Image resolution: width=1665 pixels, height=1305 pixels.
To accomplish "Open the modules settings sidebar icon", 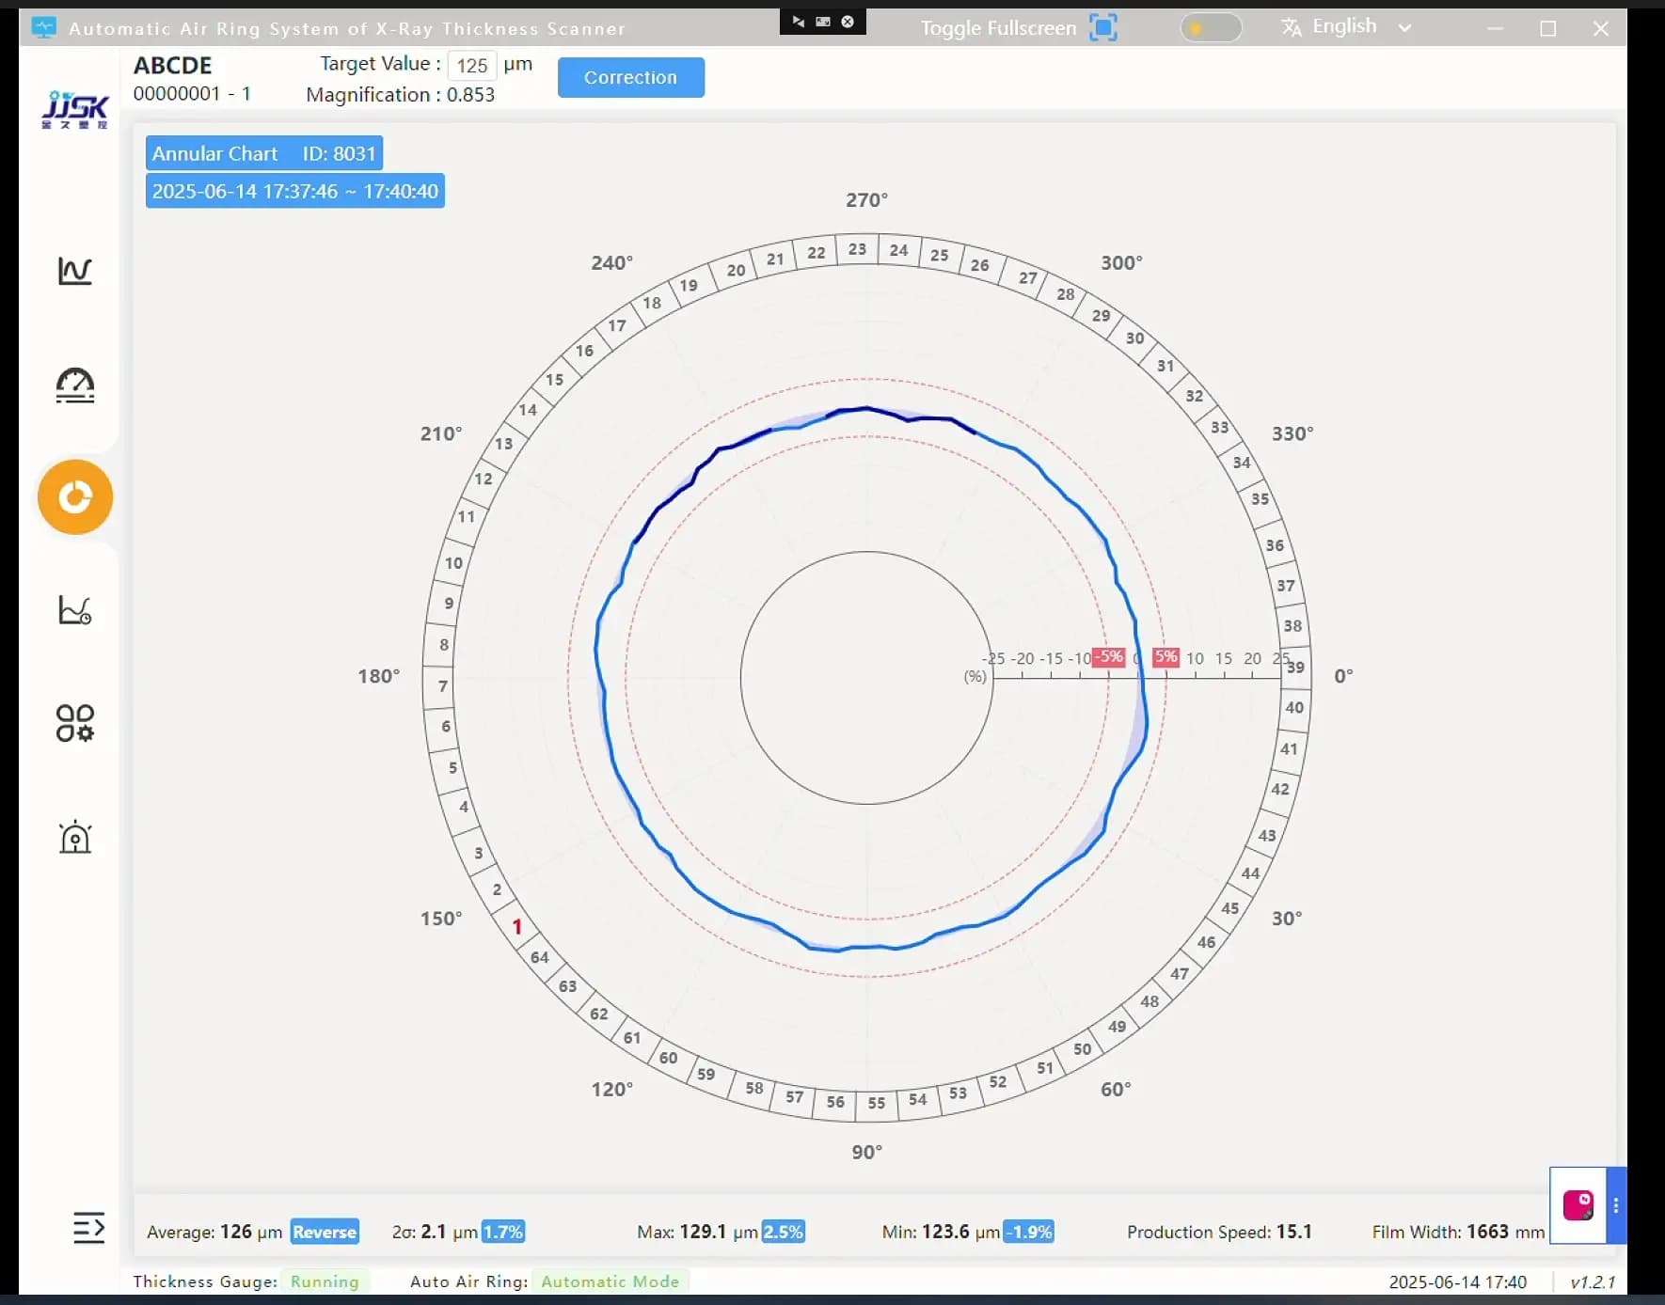I will click(74, 723).
